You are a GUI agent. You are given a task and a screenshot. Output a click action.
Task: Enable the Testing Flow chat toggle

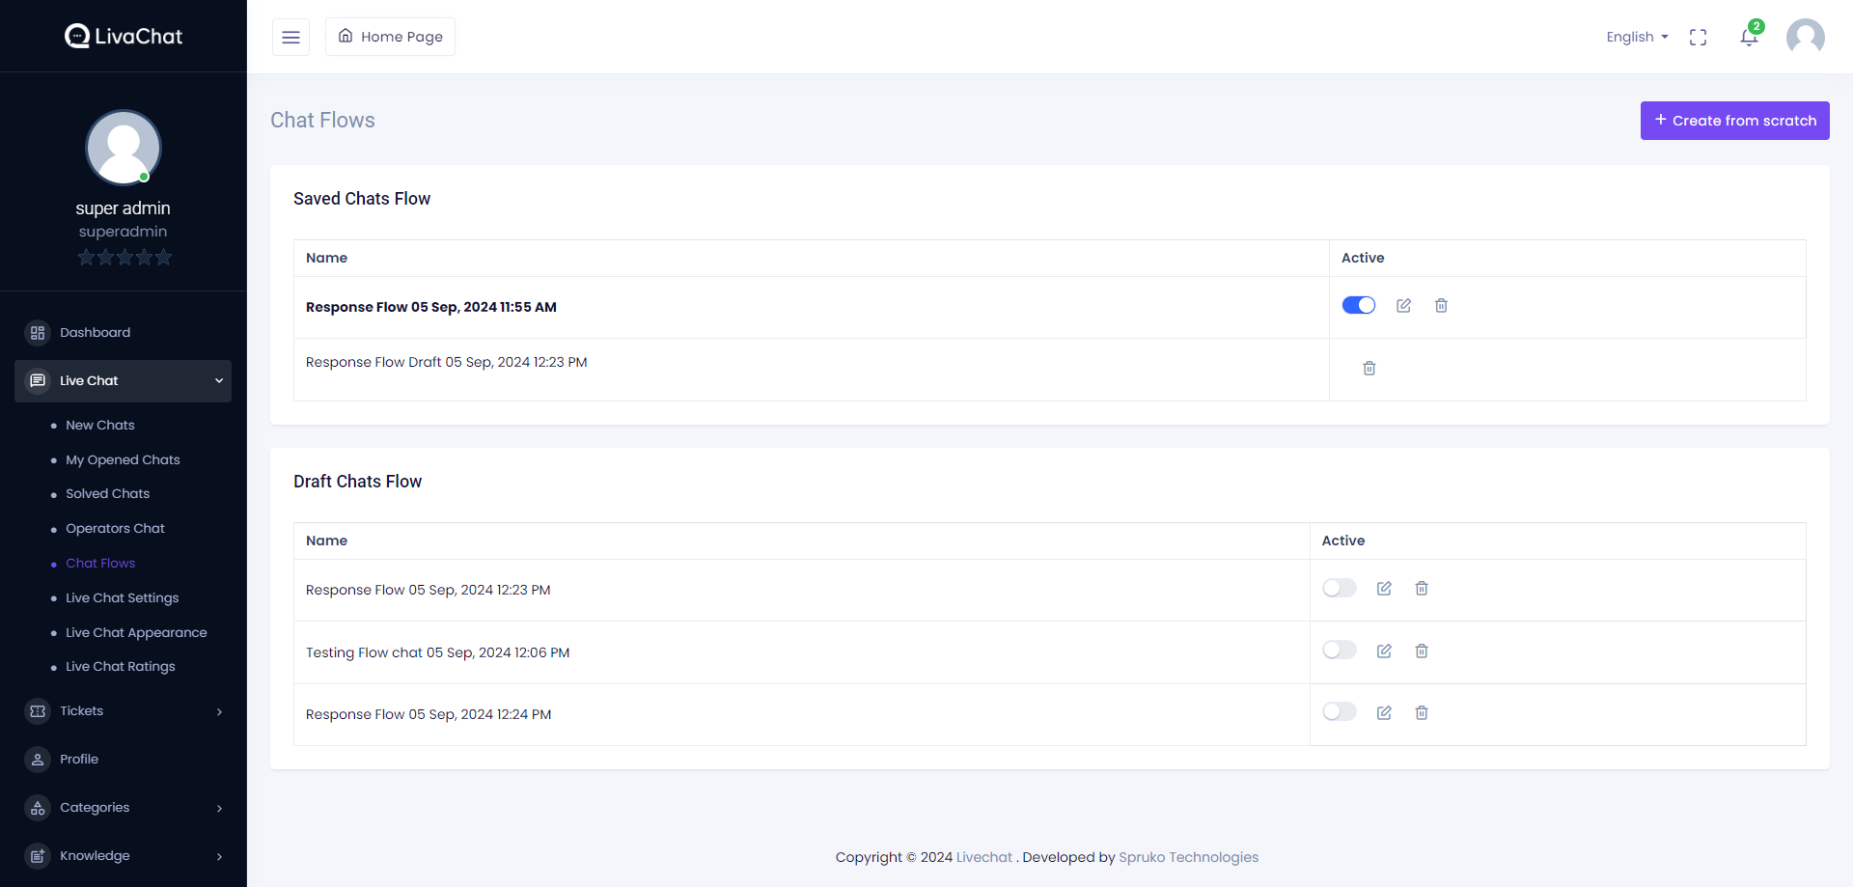pyautogui.click(x=1339, y=651)
